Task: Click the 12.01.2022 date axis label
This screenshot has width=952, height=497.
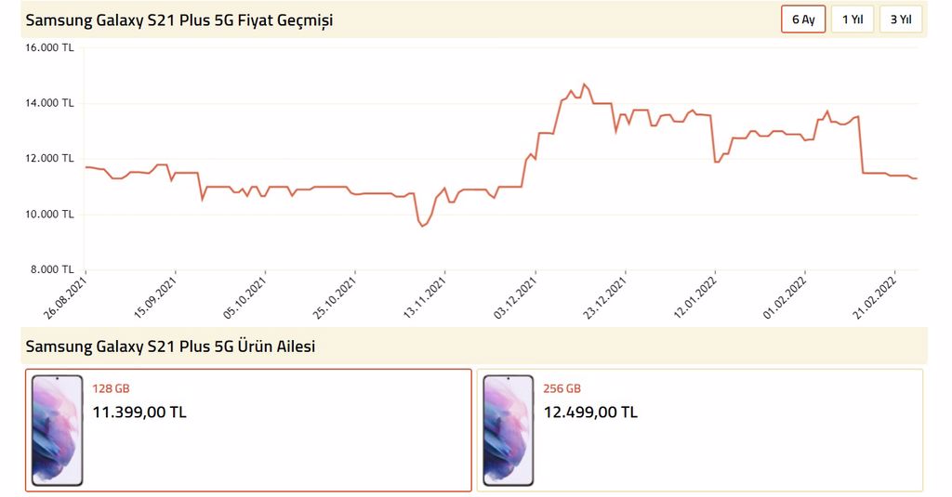Action: pyautogui.click(x=695, y=296)
